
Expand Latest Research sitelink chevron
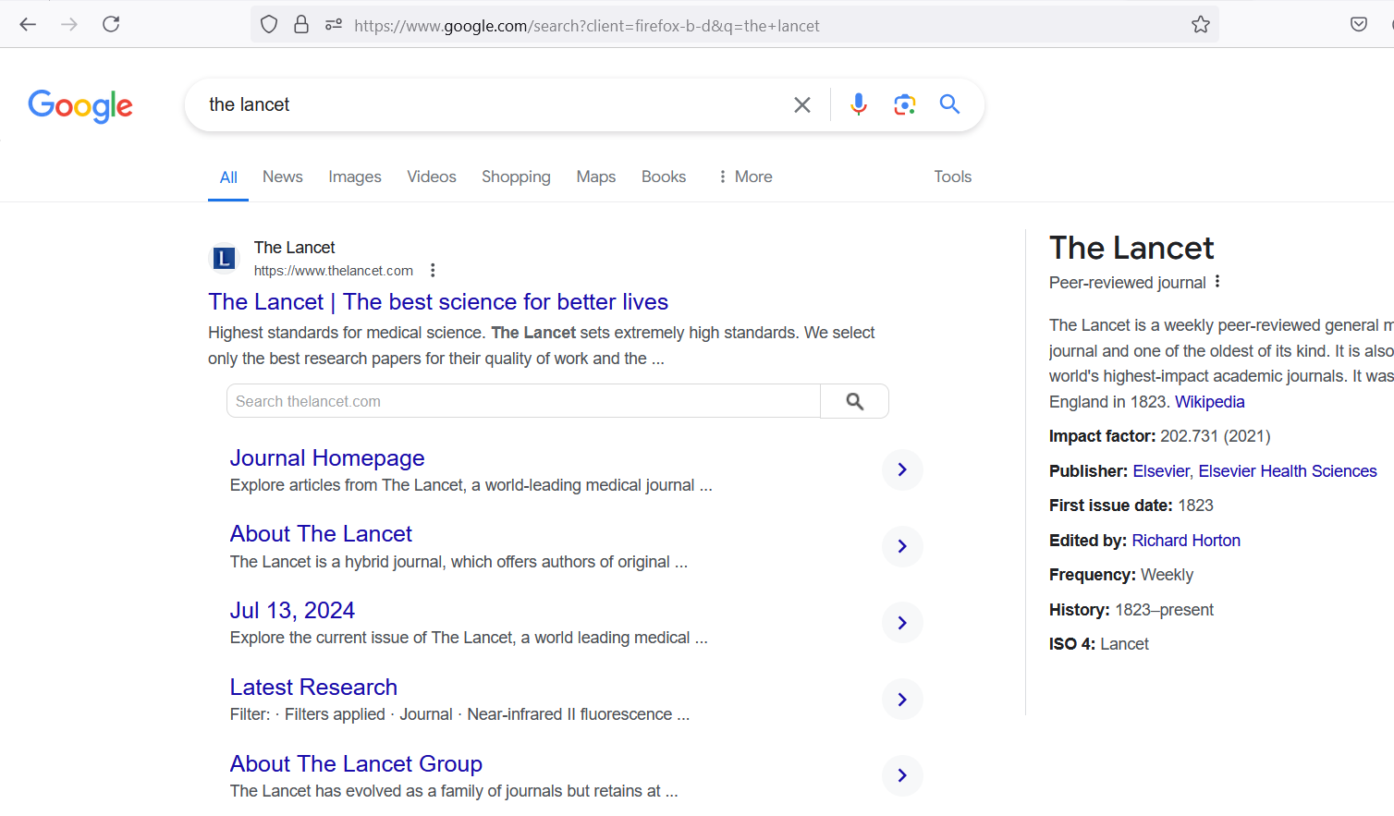click(x=902, y=700)
